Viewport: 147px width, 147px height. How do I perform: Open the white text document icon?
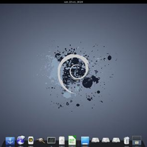(x=62, y=140)
